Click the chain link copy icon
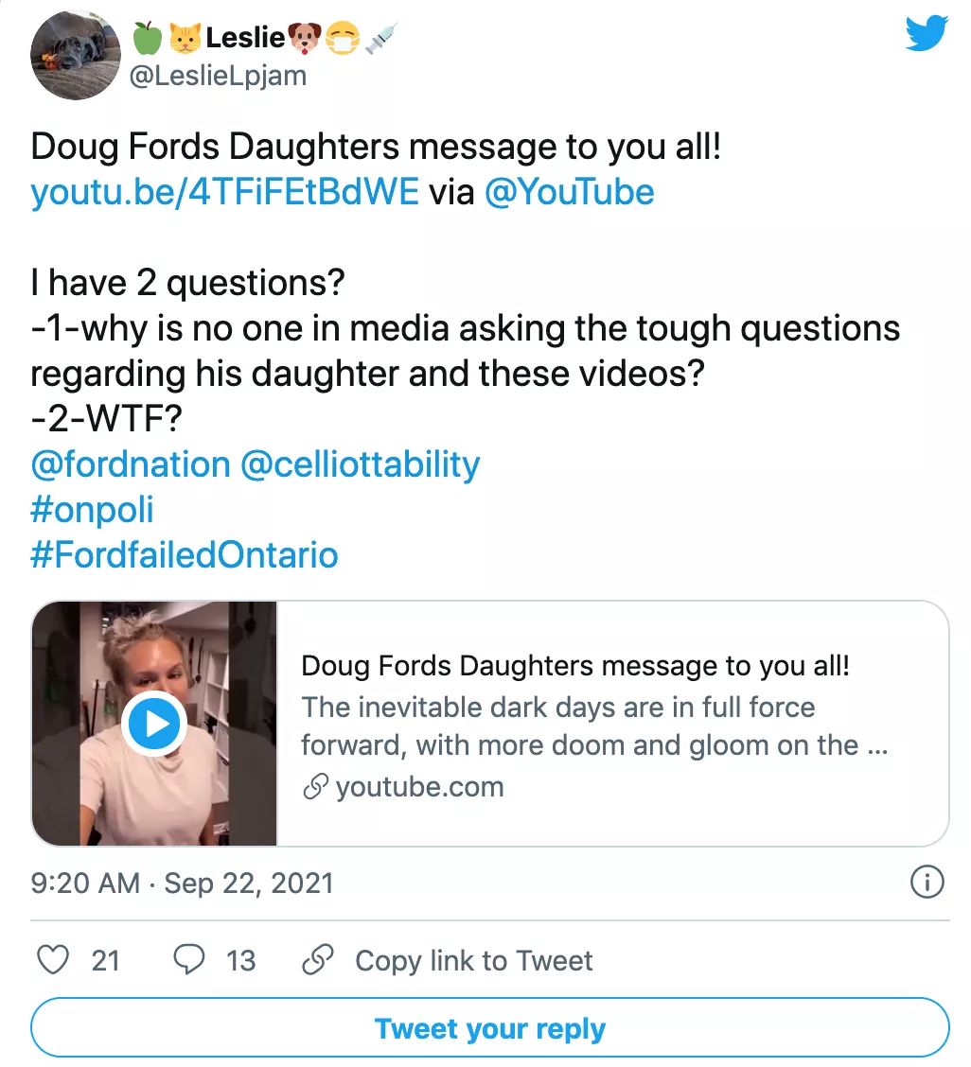The image size is (971, 1067). [315, 960]
